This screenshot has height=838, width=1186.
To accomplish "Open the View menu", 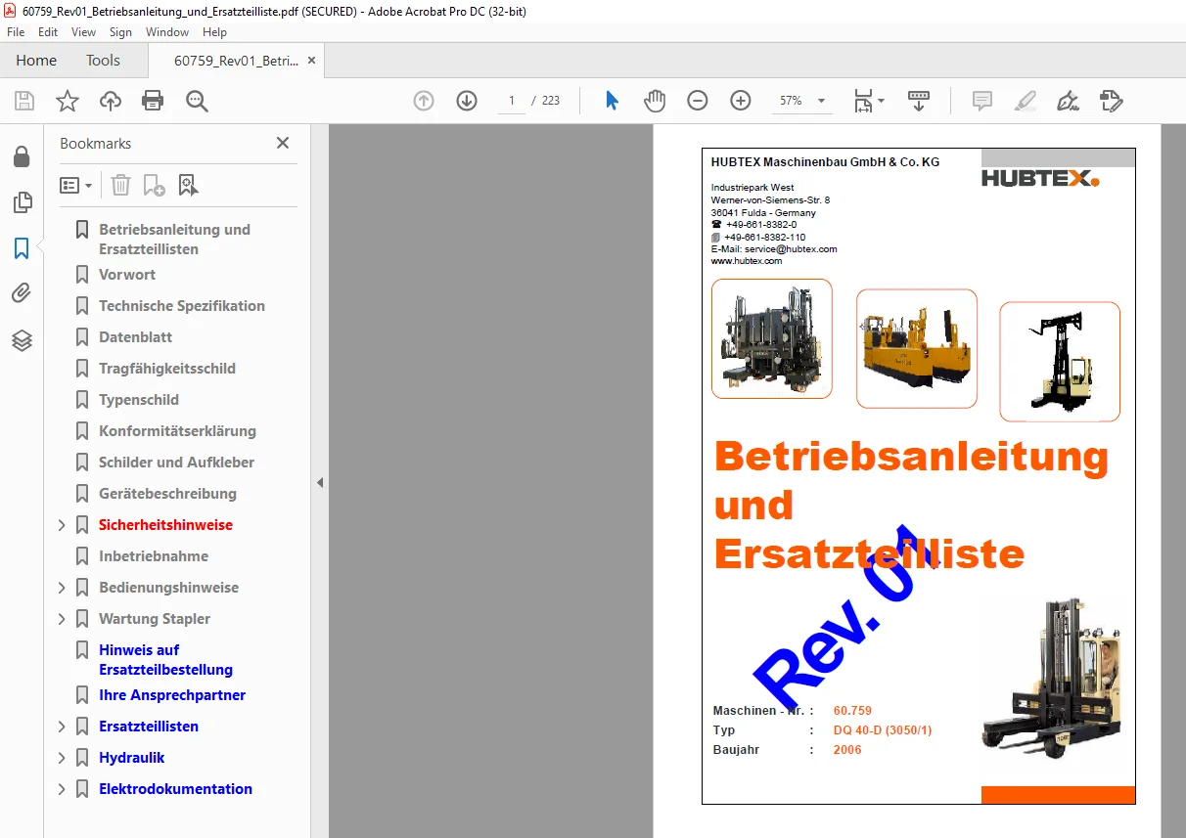I will pyautogui.click(x=83, y=32).
